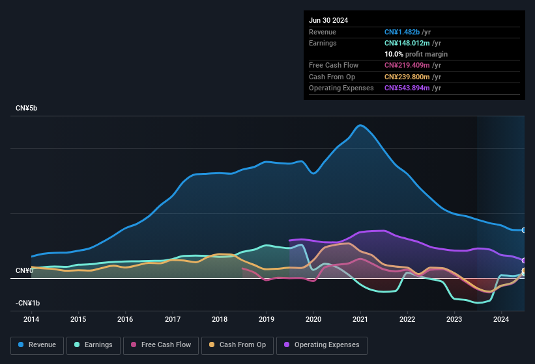Click the -CN¥1b y-axis label

tap(27, 303)
